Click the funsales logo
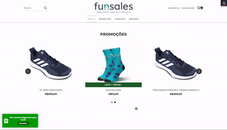Screen dimensions: 227x130 click(113, 8)
